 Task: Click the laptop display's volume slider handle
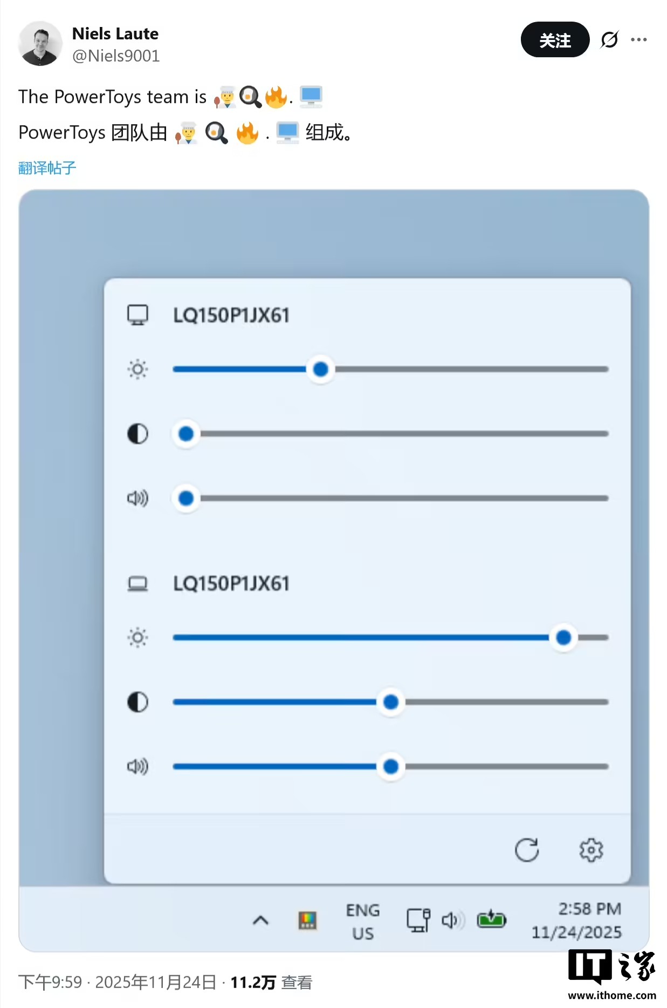click(391, 766)
